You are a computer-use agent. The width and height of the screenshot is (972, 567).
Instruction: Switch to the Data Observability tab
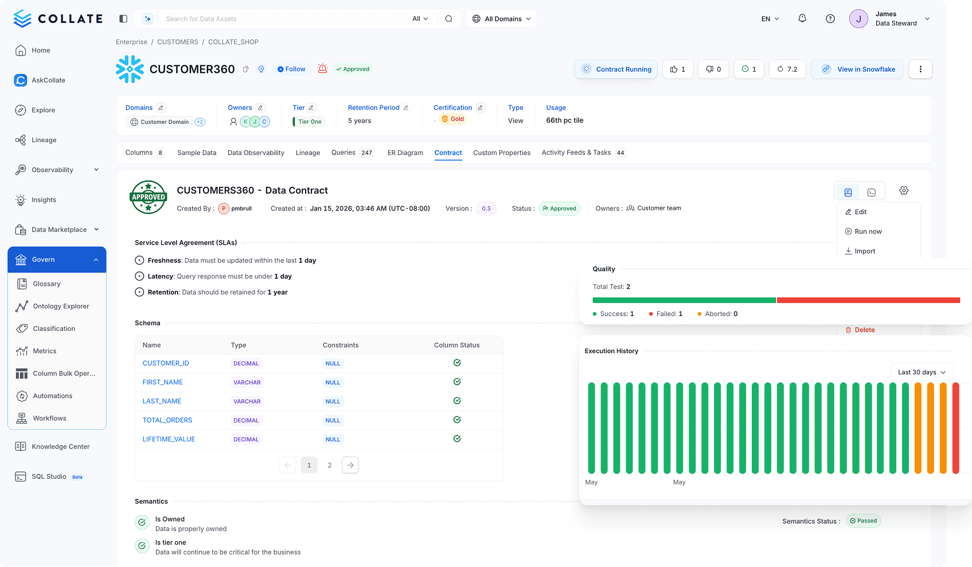[256, 152]
